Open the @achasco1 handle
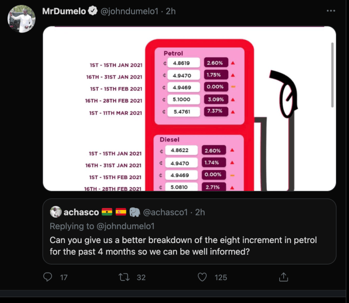349x303 pixels. click(165, 212)
